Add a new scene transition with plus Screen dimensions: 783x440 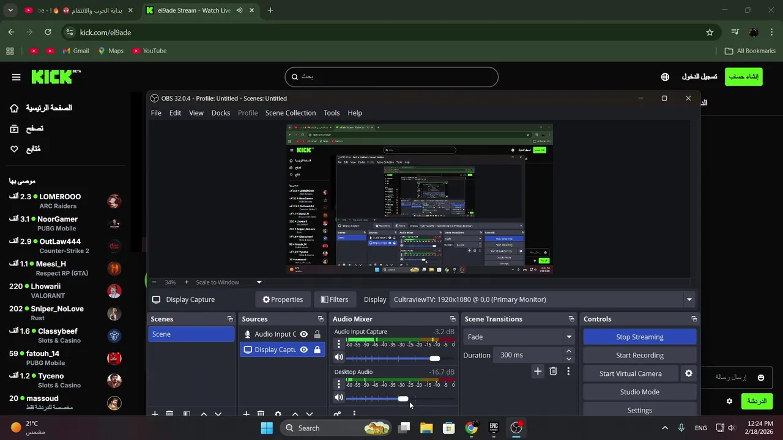[x=538, y=371]
